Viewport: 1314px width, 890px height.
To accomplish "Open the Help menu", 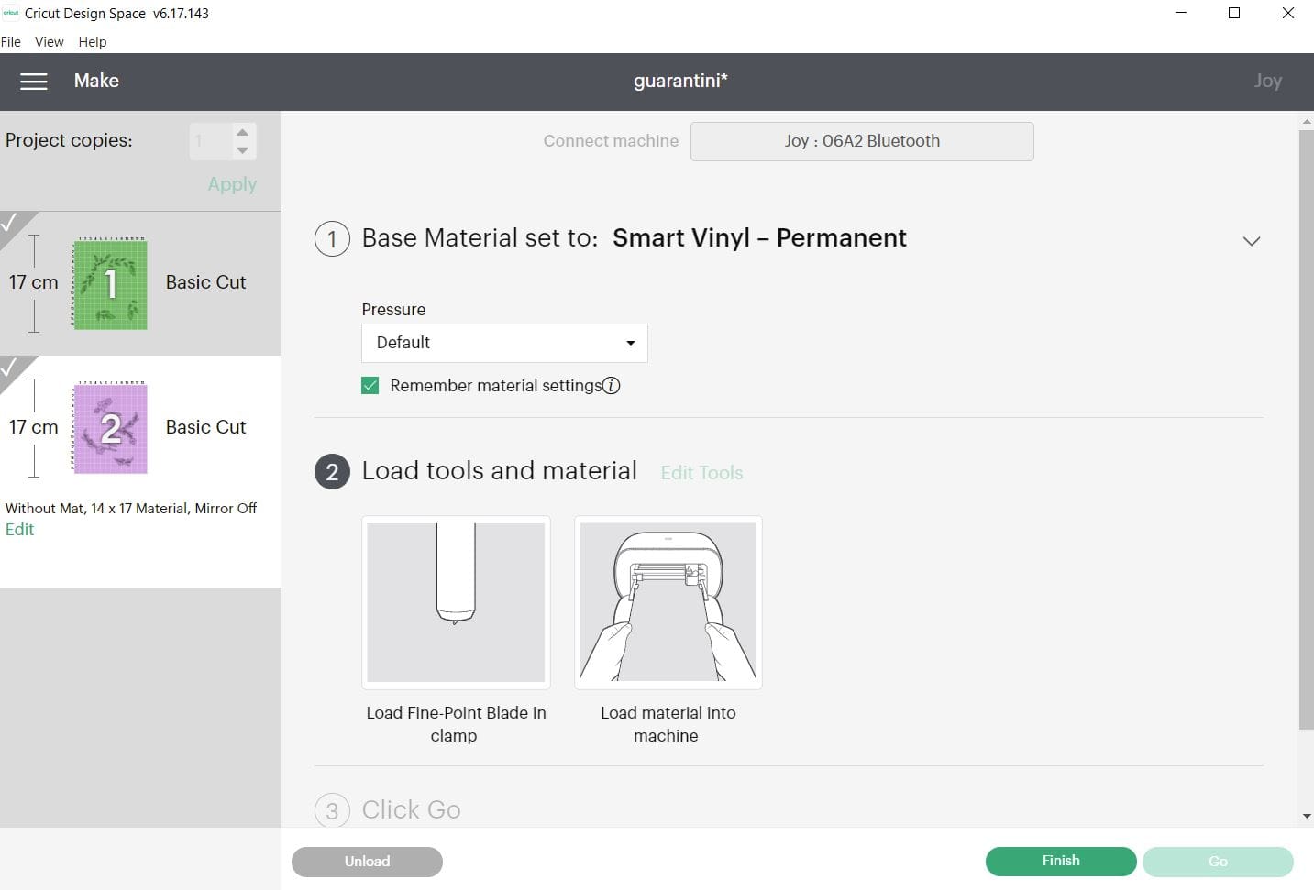I will [x=93, y=42].
